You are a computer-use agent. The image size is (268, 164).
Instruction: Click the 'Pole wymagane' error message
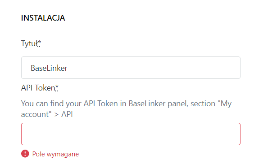click(55, 154)
